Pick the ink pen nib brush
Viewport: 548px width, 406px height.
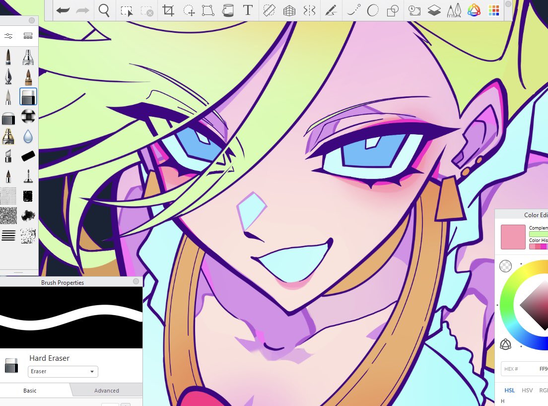click(8, 77)
